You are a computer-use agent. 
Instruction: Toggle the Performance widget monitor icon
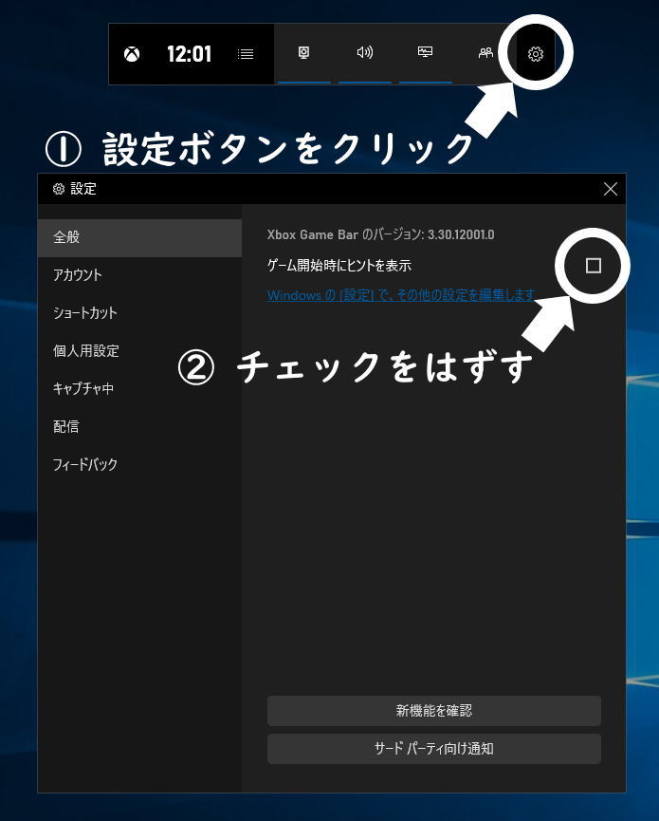[x=425, y=52]
